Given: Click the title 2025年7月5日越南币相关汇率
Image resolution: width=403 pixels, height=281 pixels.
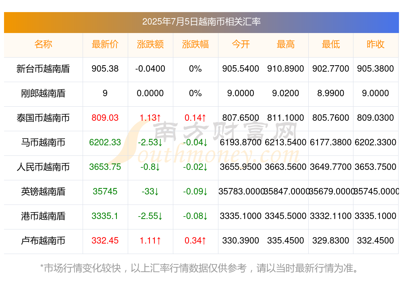Looking at the screenshot, I should pos(201,22).
